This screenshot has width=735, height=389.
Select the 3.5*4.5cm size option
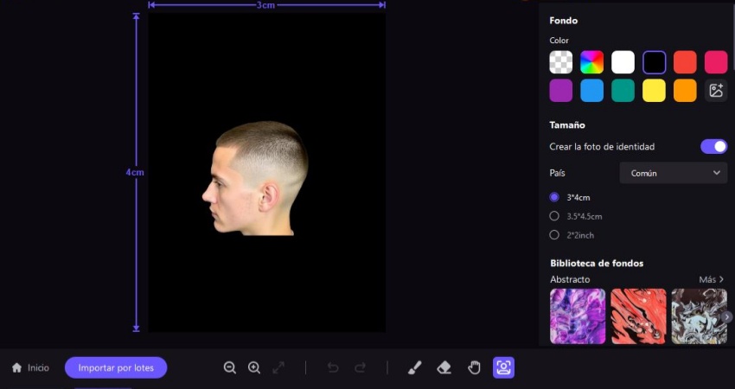(x=555, y=216)
